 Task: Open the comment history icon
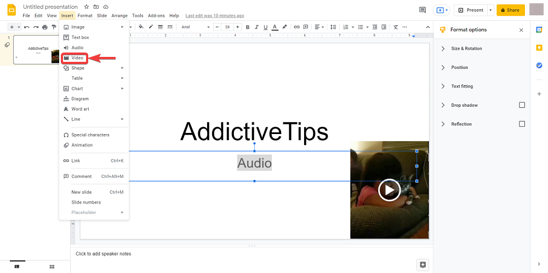(422, 10)
